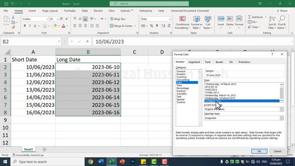Viewport: 295px width, 166px height.
Task: Open Sort & Filter menu
Action: 272,23
